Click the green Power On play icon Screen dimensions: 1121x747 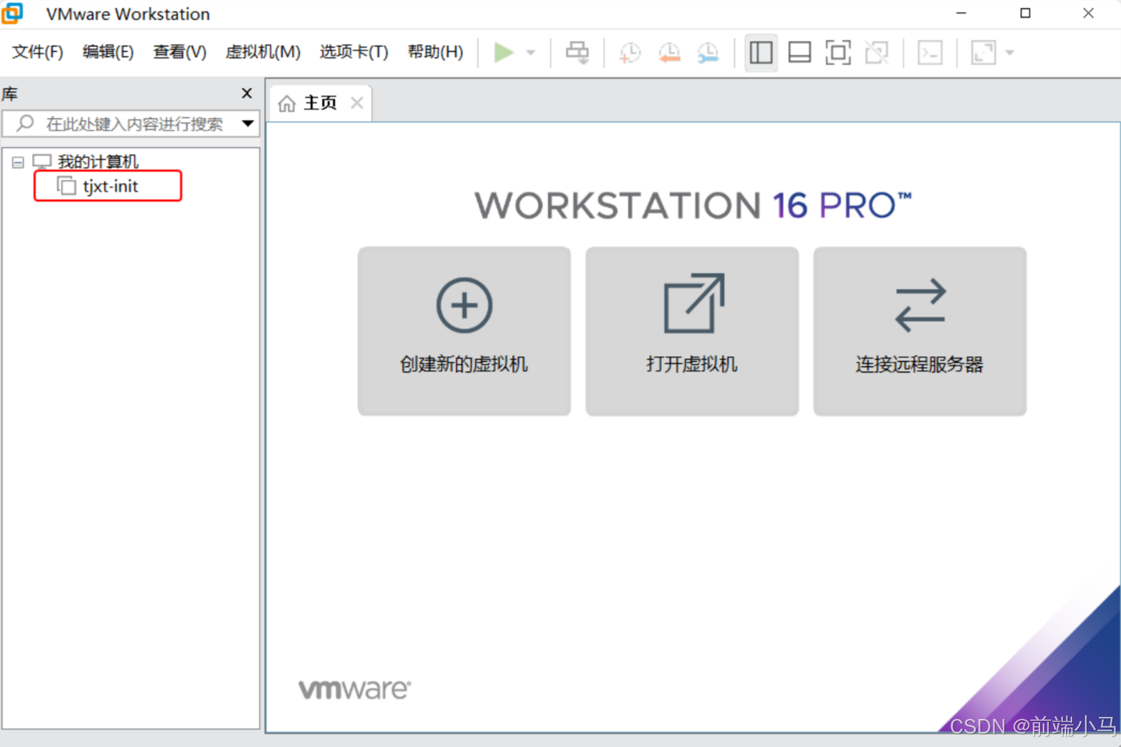point(503,52)
